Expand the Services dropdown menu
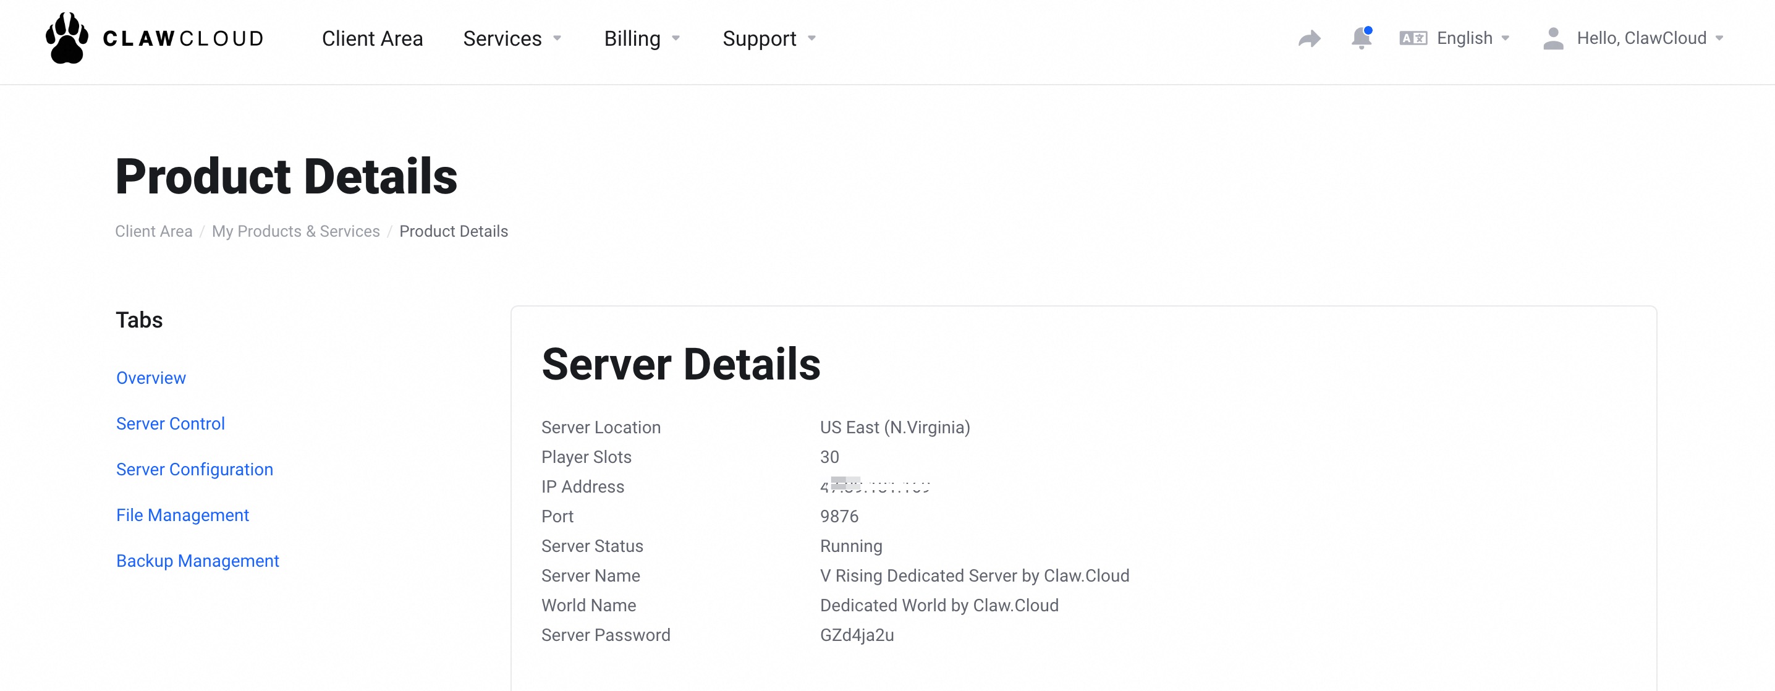Image resolution: width=1775 pixels, height=691 pixels. (512, 38)
